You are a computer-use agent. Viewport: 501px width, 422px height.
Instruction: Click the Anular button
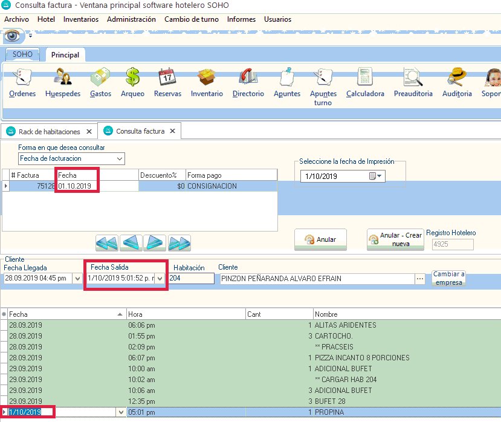click(320, 239)
